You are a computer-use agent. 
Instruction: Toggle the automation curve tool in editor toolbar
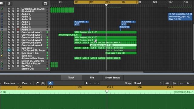click(x=37, y=83)
